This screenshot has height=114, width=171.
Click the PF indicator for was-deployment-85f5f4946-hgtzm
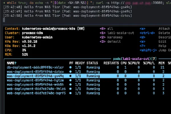tap(71, 80)
